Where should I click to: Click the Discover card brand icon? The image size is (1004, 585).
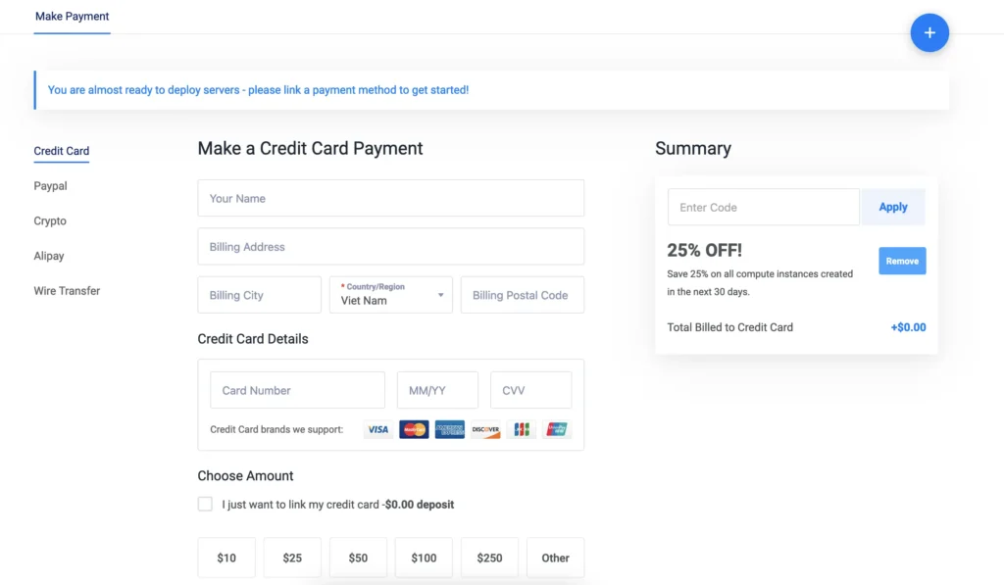(485, 429)
